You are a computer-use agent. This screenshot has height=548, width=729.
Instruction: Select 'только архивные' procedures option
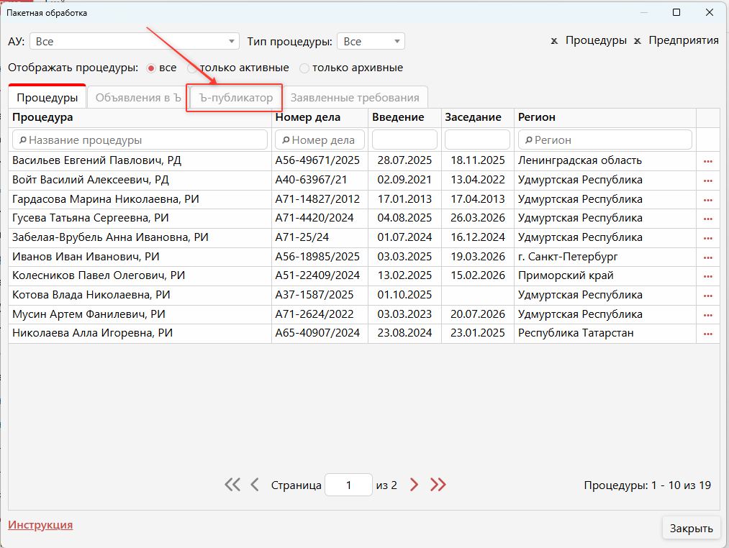pyautogui.click(x=304, y=68)
